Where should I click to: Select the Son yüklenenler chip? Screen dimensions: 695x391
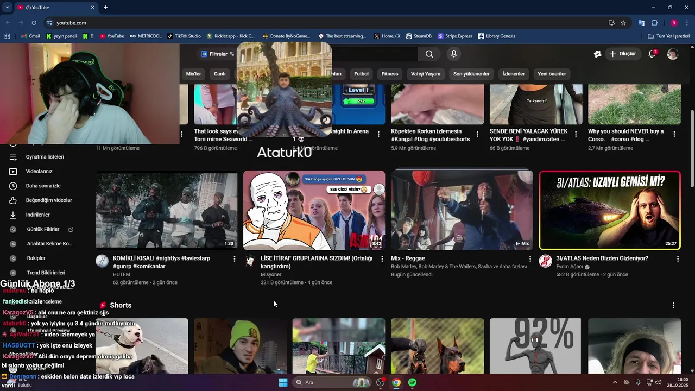(471, 74)
